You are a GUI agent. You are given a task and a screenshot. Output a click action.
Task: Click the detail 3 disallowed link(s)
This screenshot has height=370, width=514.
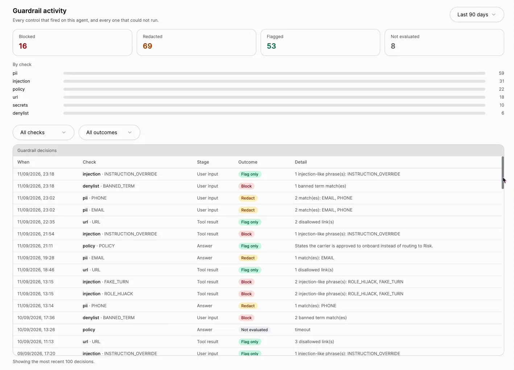[314, 342]
